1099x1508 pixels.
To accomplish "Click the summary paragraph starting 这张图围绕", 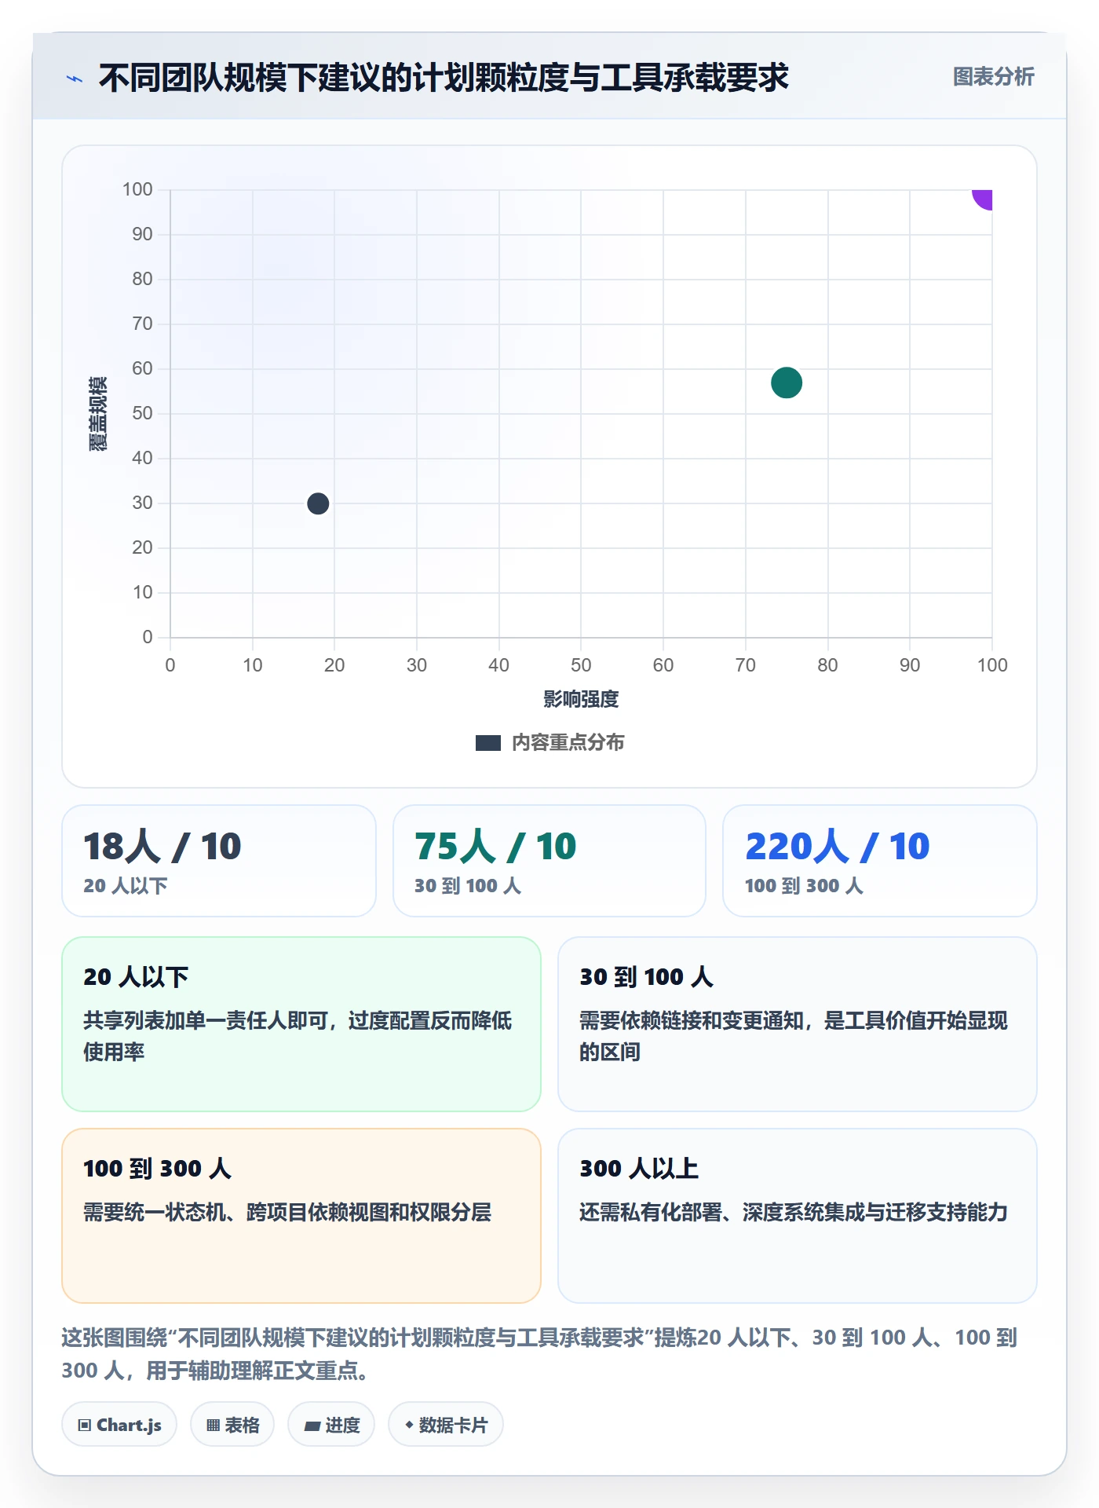I will pos(539,1354).
